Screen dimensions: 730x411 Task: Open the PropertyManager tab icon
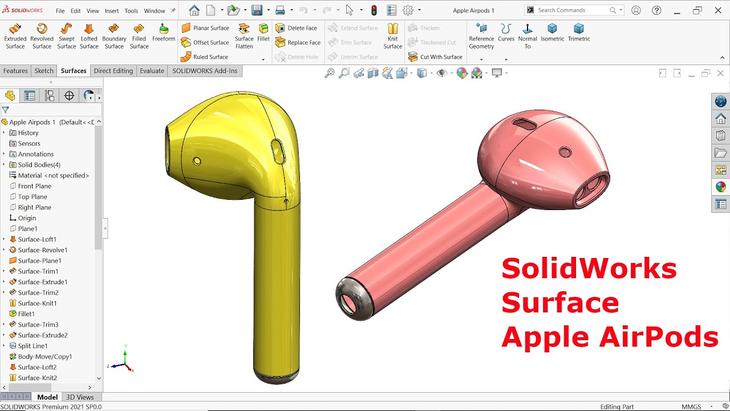[30, 96]
